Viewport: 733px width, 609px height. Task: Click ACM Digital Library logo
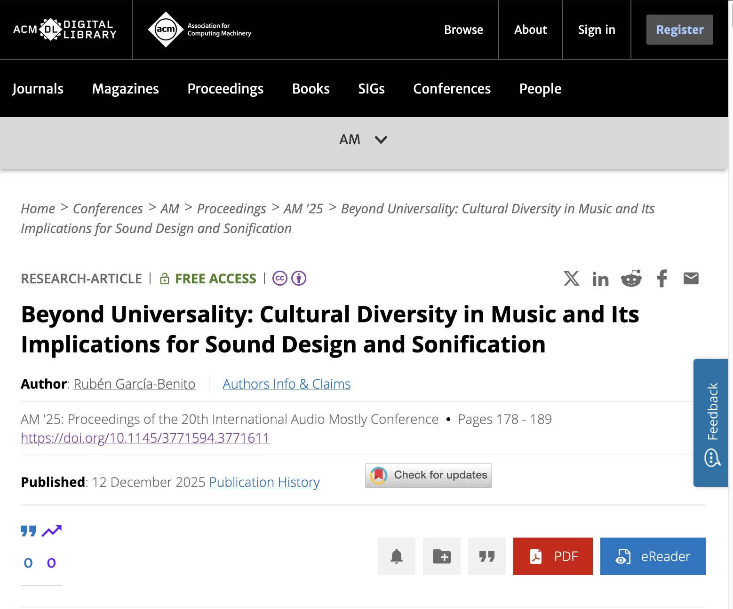click(x=65, y=30)
